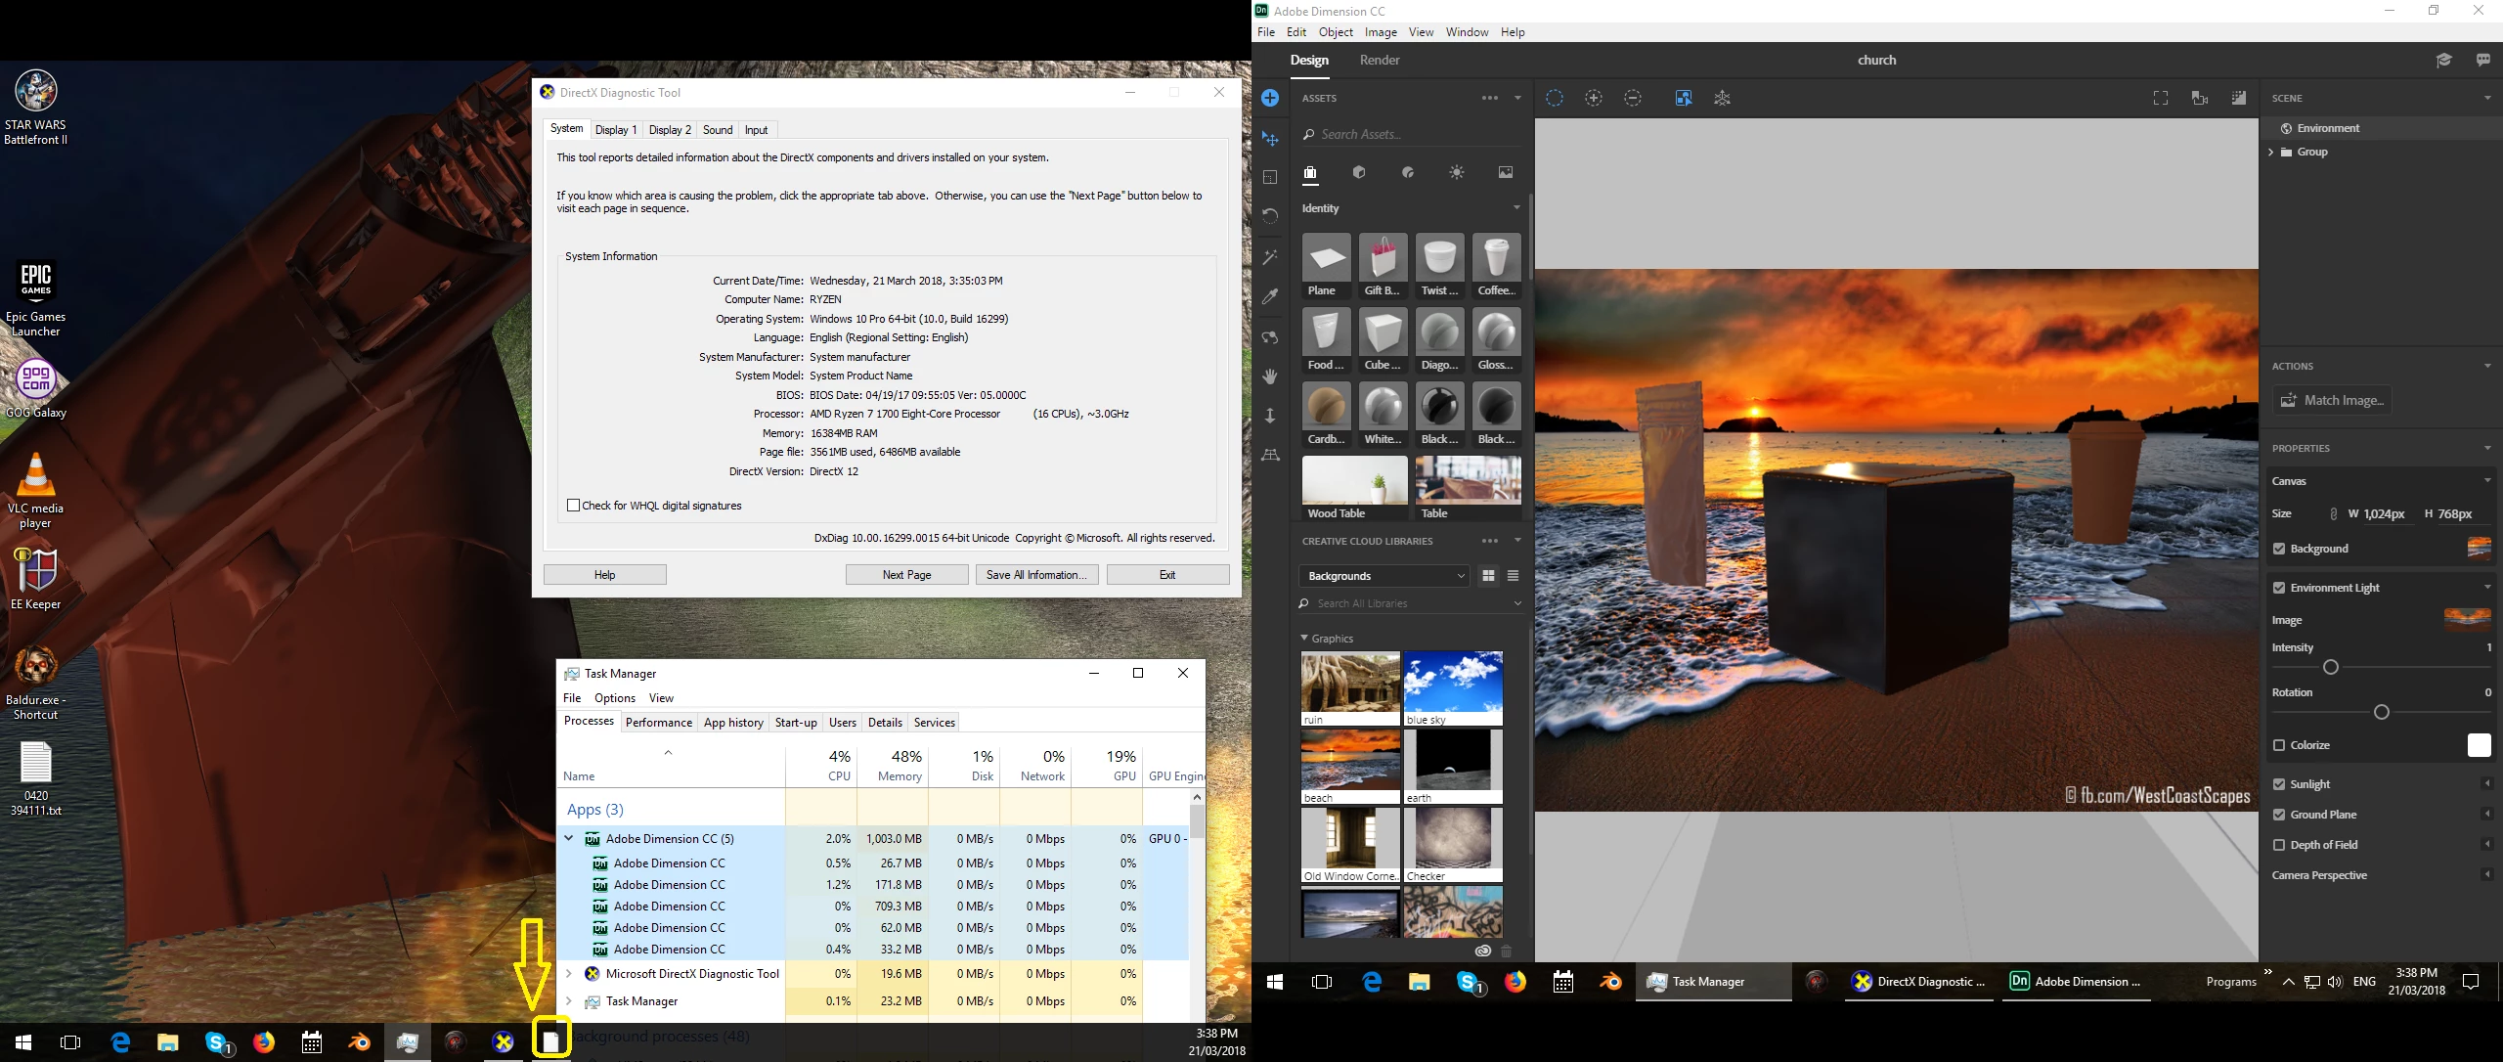Expand the Group item in Scene panel

click(x=2271, y=152)
